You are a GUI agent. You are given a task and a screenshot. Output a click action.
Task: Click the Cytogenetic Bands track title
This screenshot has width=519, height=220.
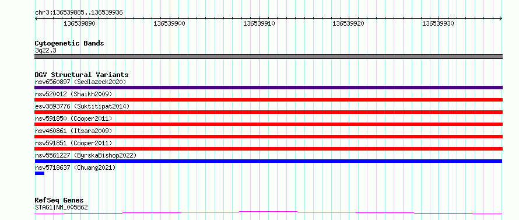69,43
